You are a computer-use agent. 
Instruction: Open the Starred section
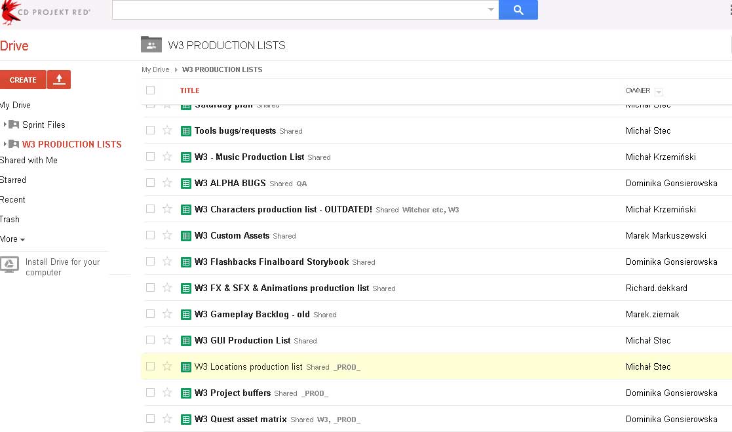point(13,180)
